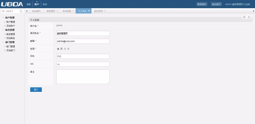Open the 系统 top menu
Screen dimensions: 255x124
tap(45, 4)
